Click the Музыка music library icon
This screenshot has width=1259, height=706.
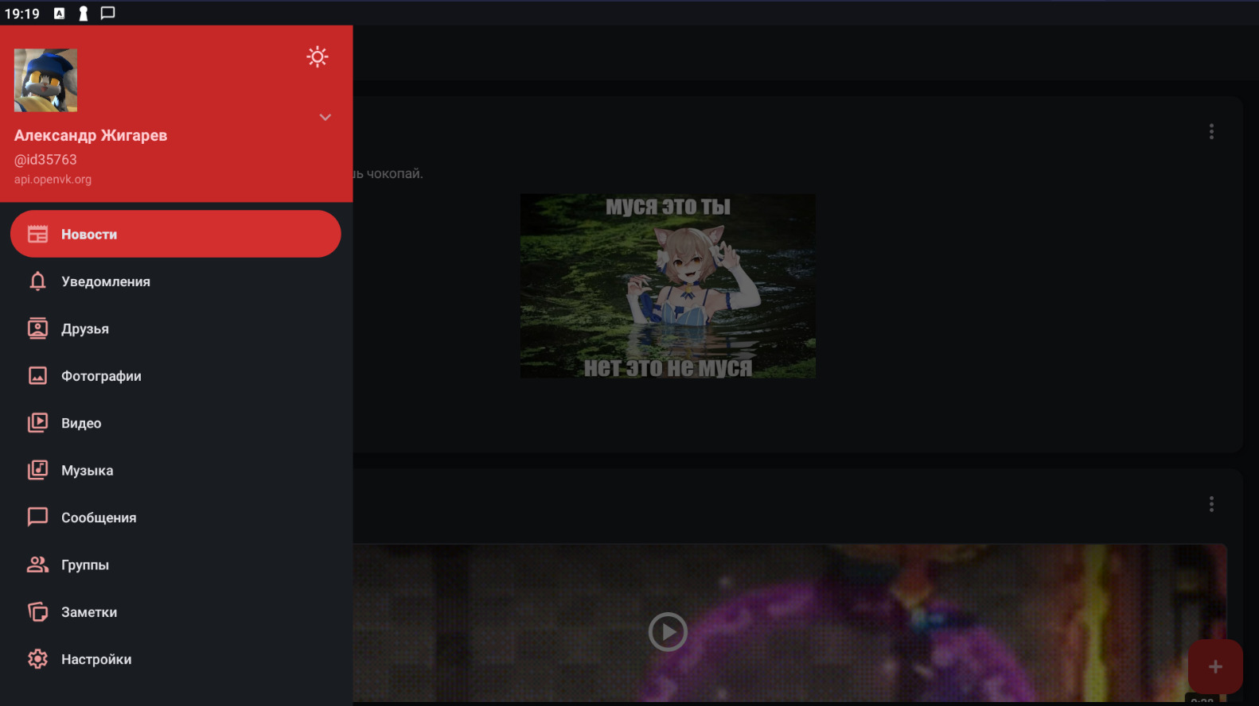(x=37, y=470)
